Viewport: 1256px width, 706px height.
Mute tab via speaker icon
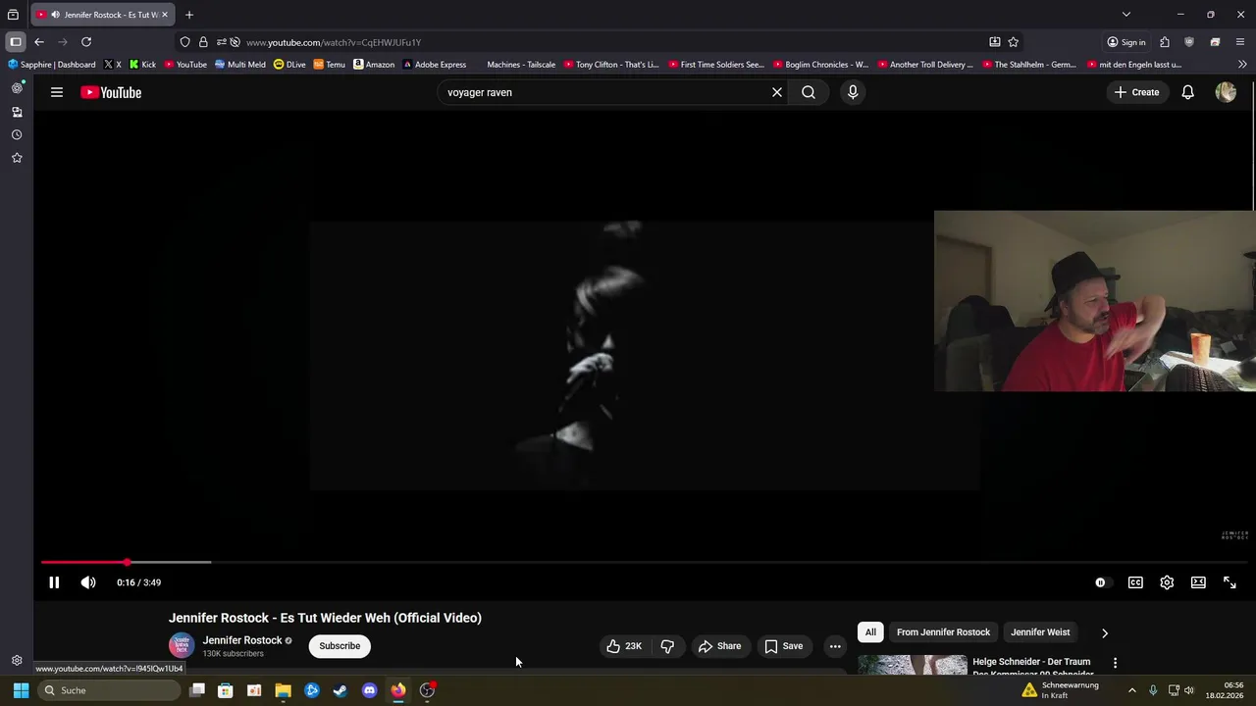point(54,15)
